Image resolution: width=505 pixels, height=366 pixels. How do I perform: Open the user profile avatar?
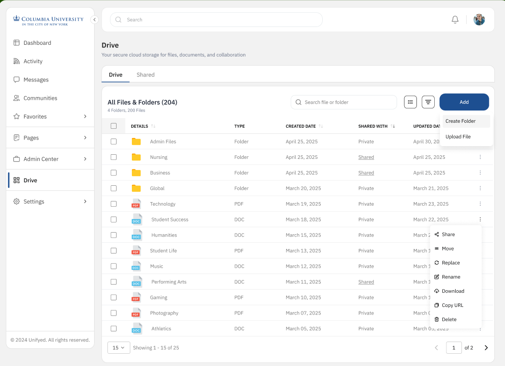[x=479, y=20]
